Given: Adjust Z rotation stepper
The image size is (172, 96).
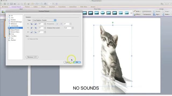Looking at the screenshot, I should [x=45, y=32].
